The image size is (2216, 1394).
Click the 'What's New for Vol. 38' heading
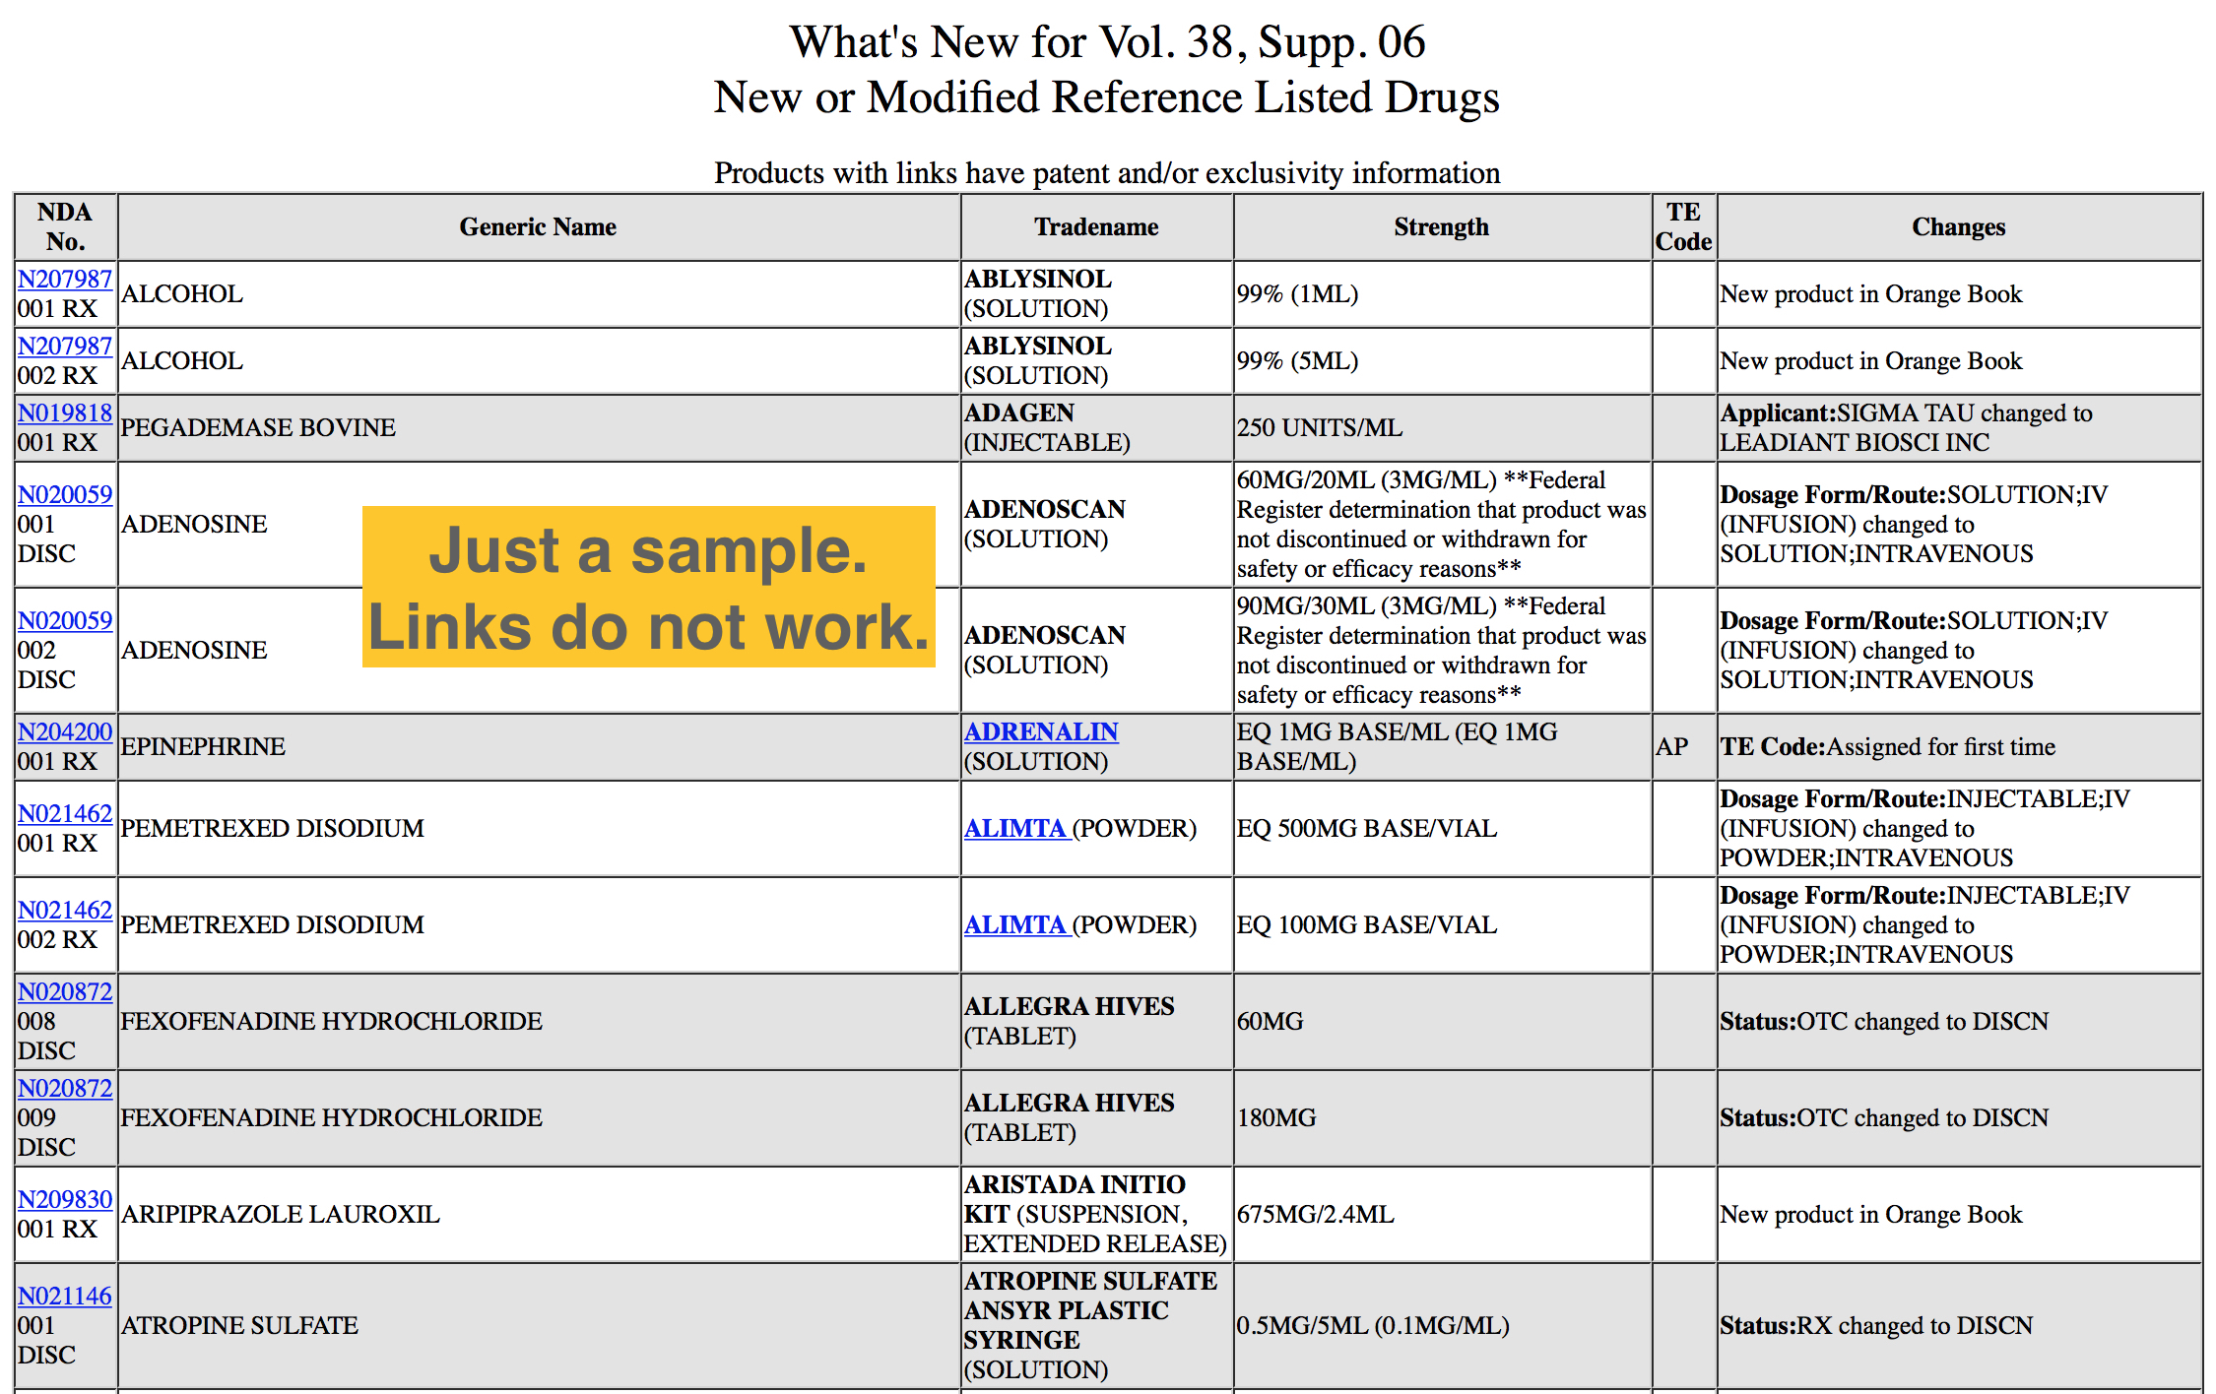[x=1107, y=42]
